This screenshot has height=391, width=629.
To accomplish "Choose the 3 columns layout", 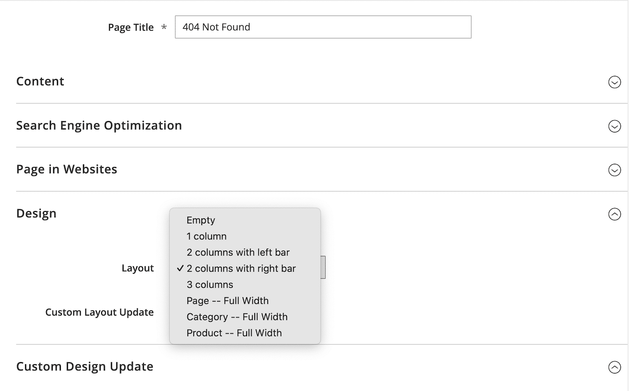I will click(209, 284).
